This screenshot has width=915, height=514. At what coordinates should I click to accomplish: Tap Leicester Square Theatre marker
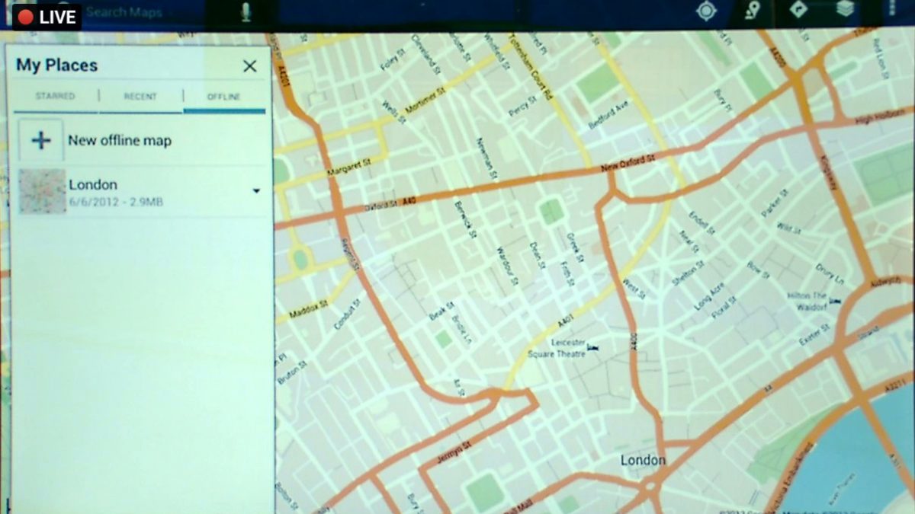594,348
